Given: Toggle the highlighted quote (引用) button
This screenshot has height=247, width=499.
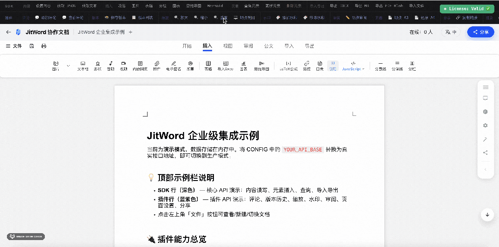Looking at the screenshot, I should tap(333, 66).
